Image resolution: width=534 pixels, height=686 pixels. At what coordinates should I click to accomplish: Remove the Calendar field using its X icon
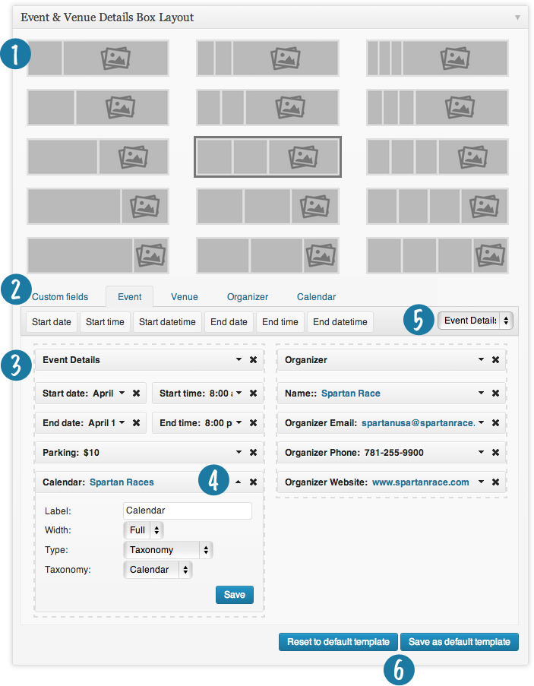coord(253,482)
